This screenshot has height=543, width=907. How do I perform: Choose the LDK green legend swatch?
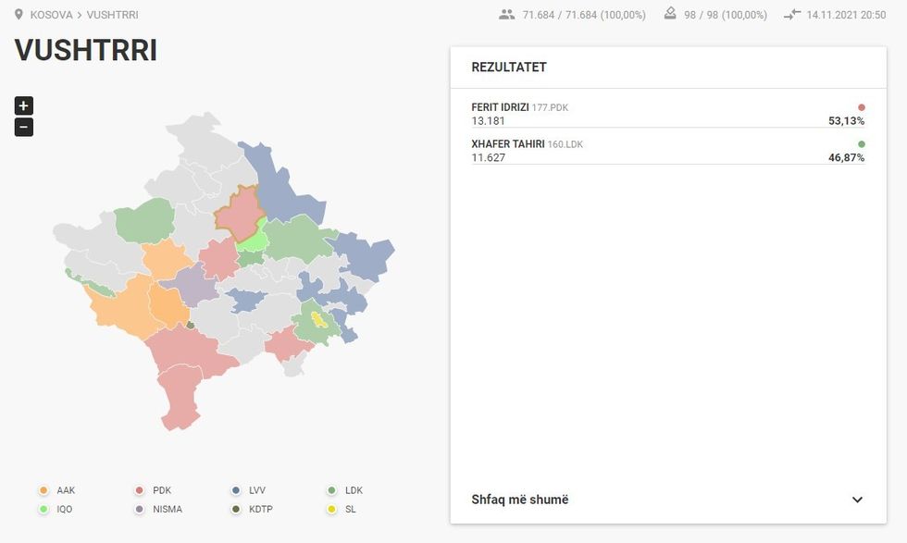click(x=331, y=490)
